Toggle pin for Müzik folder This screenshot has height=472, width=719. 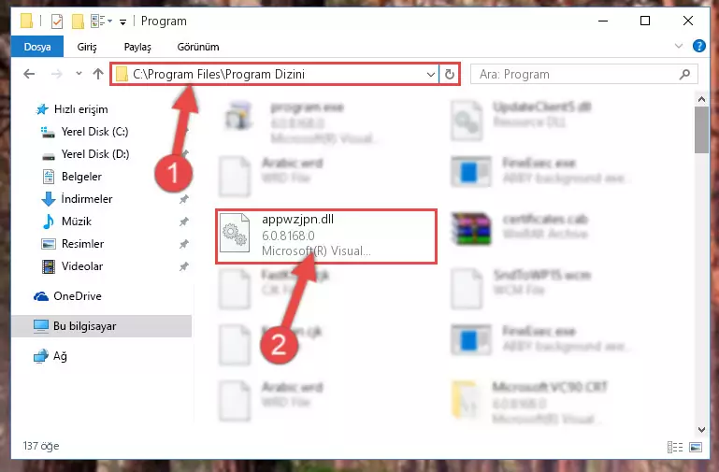pos(184,222)
